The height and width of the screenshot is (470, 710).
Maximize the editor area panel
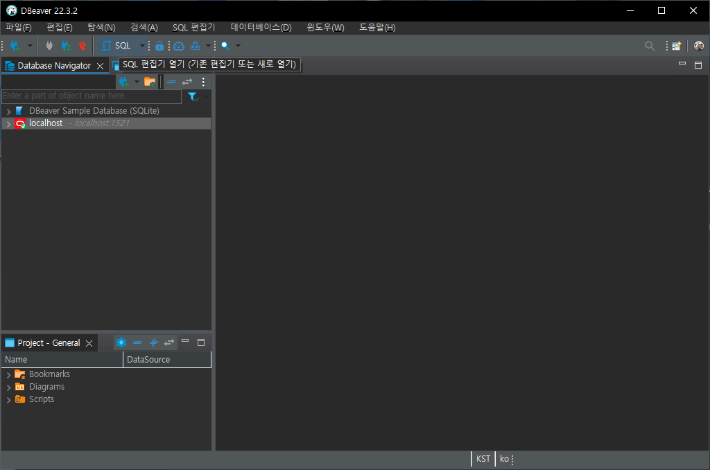tap(698, 65)
